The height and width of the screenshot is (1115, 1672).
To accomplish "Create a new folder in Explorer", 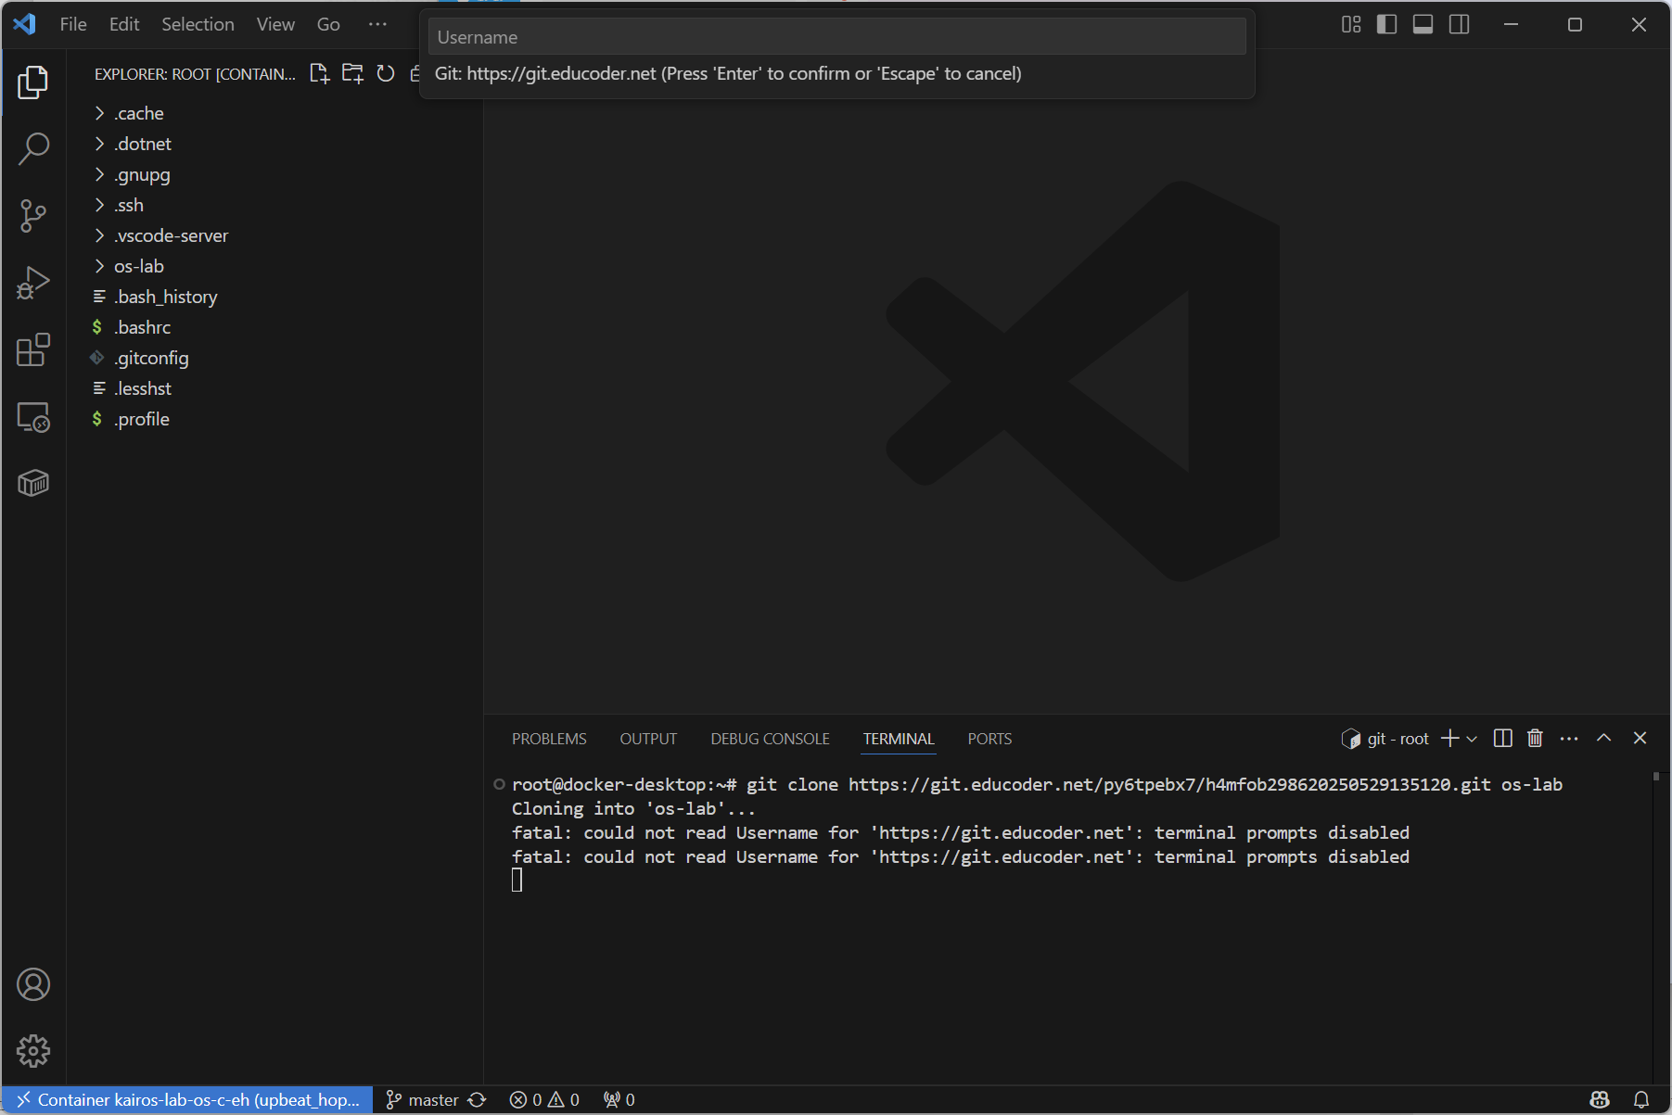I will coord(352,73).
